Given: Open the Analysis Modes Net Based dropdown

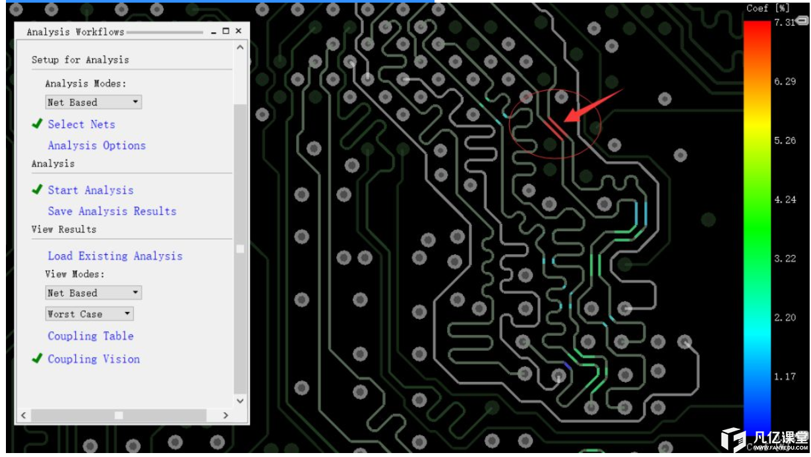Looking at the screenshot, I should (x=94, y=102).
